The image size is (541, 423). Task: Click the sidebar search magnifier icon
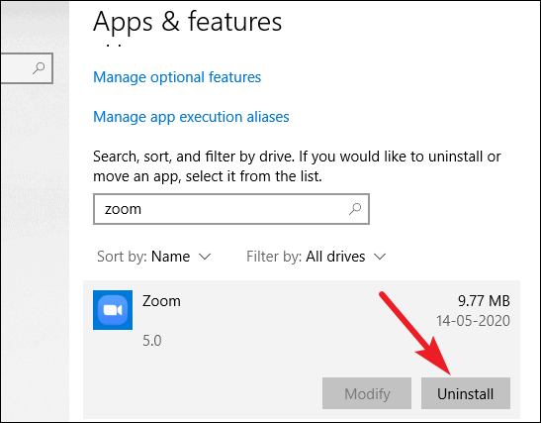(39, 67)
